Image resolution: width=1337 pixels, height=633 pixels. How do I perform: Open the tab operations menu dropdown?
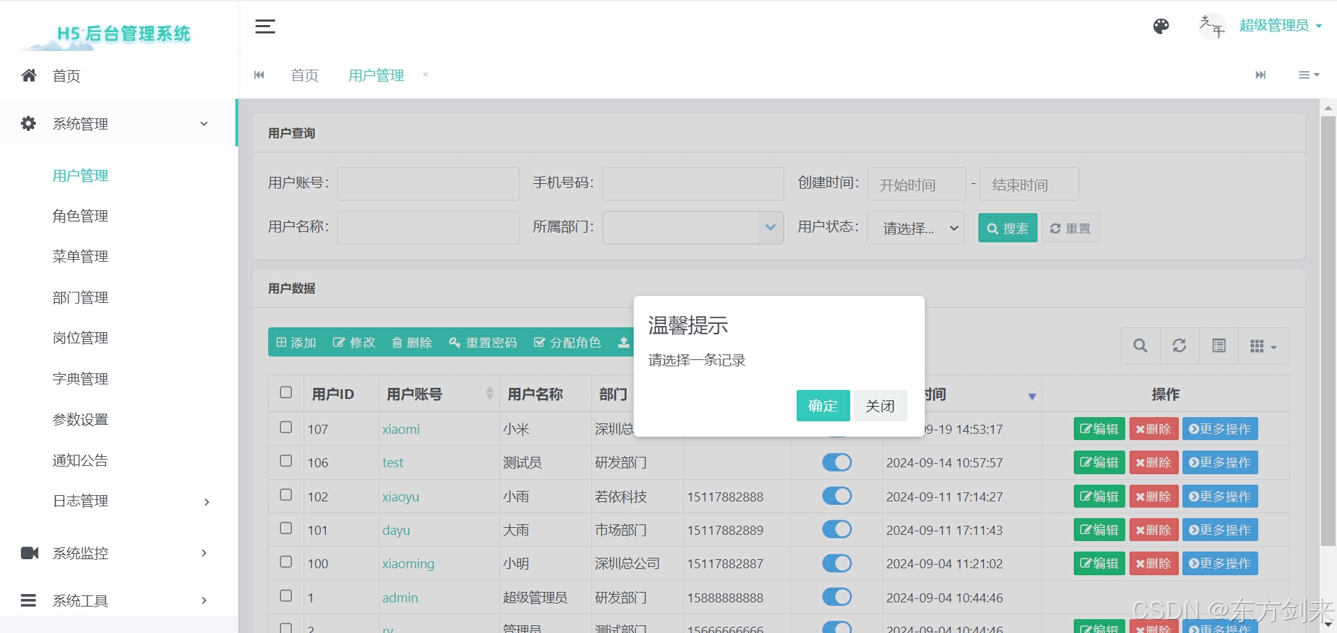[x=1309, y=75]
